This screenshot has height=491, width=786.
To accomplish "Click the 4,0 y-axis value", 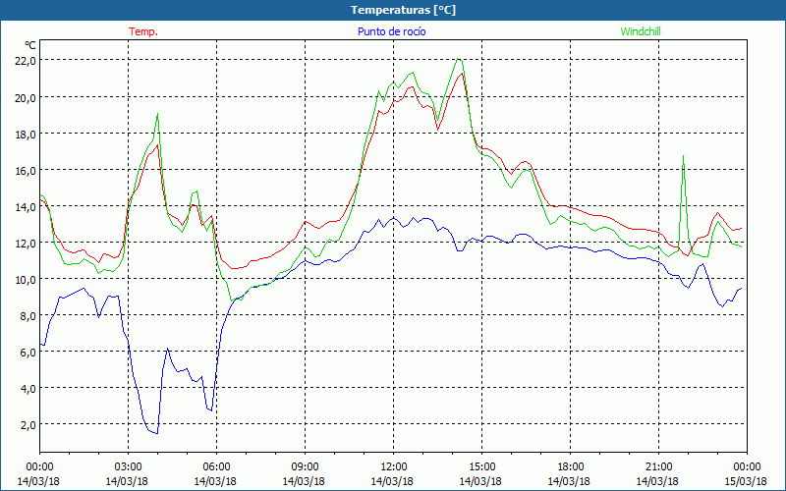I will click(x=28, y=388).
